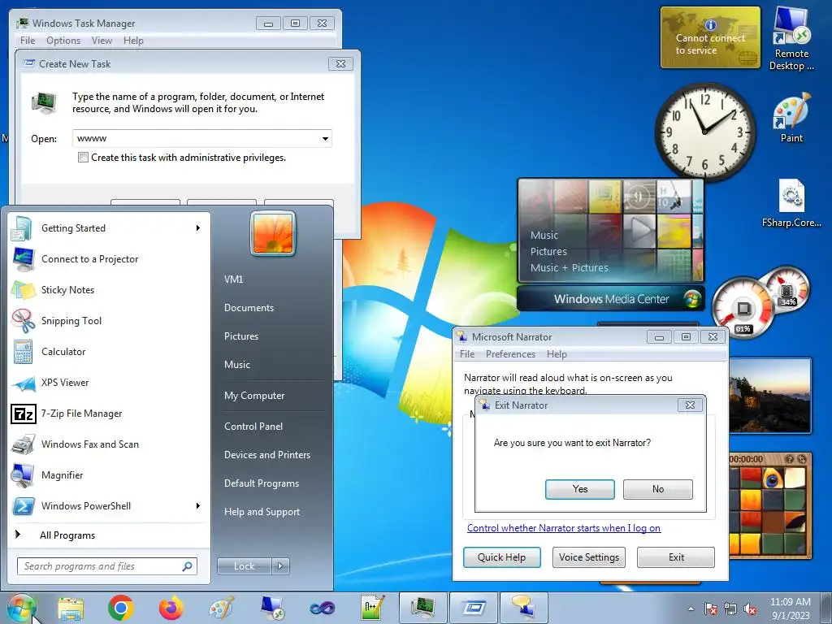Viewport: 832px width, 624px height.
Task: Open Task Manager Options menu
Action: [x=63, y=41]
